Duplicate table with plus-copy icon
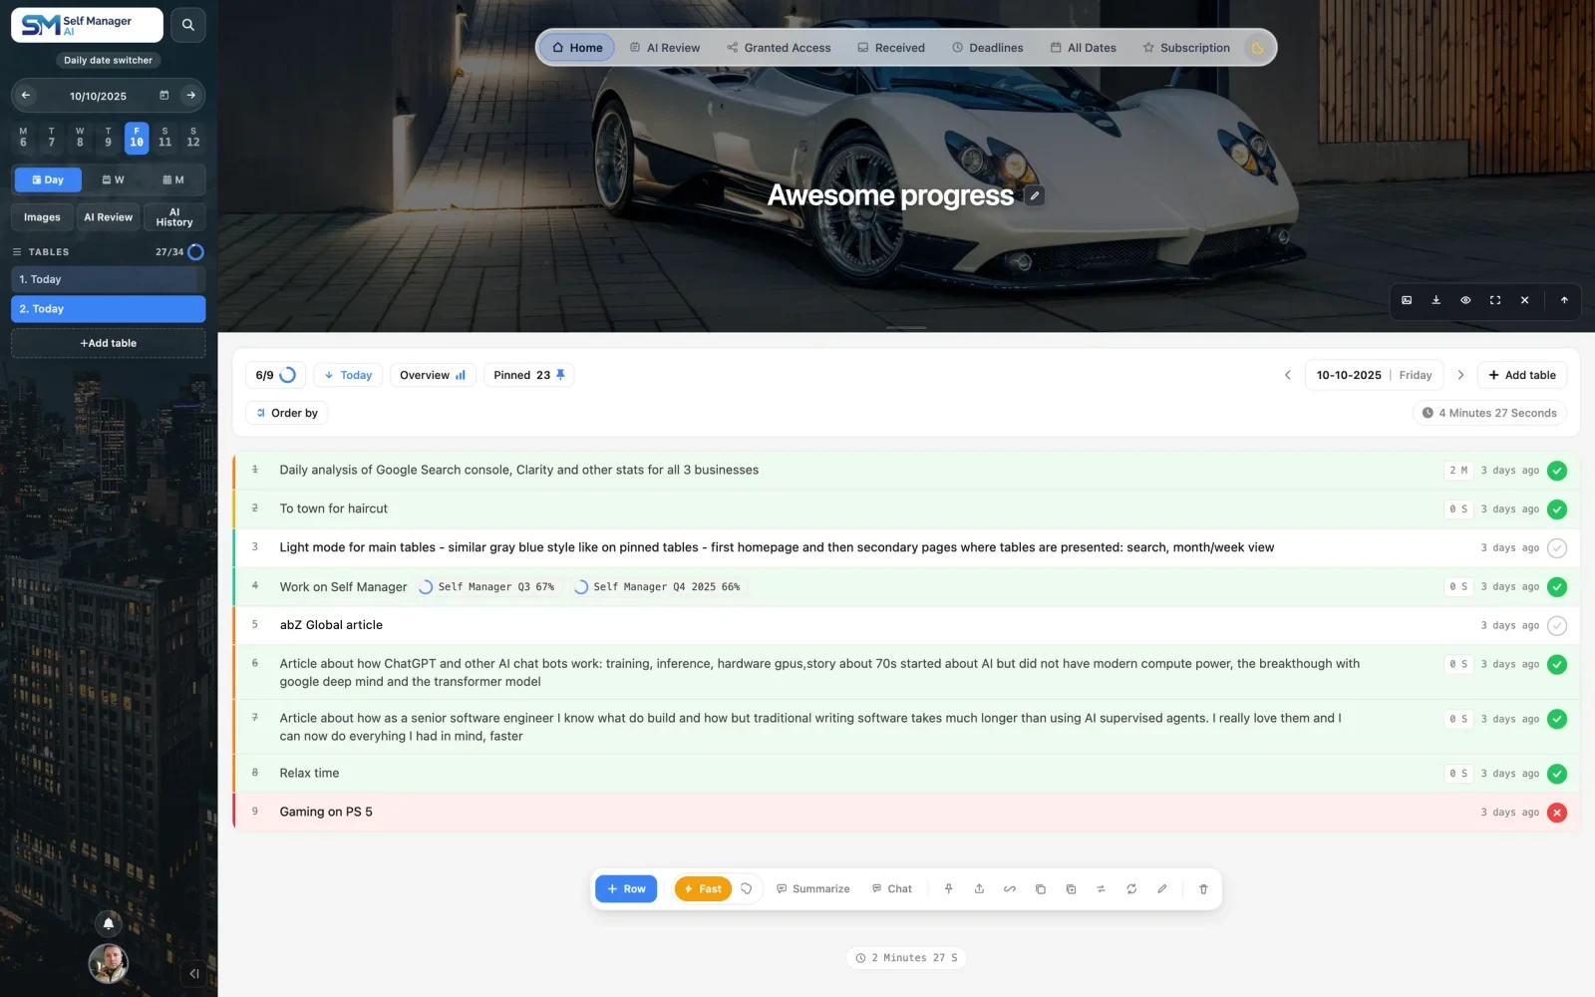This screenshot has width=1595, height=997. click(x=1071, y=888)
